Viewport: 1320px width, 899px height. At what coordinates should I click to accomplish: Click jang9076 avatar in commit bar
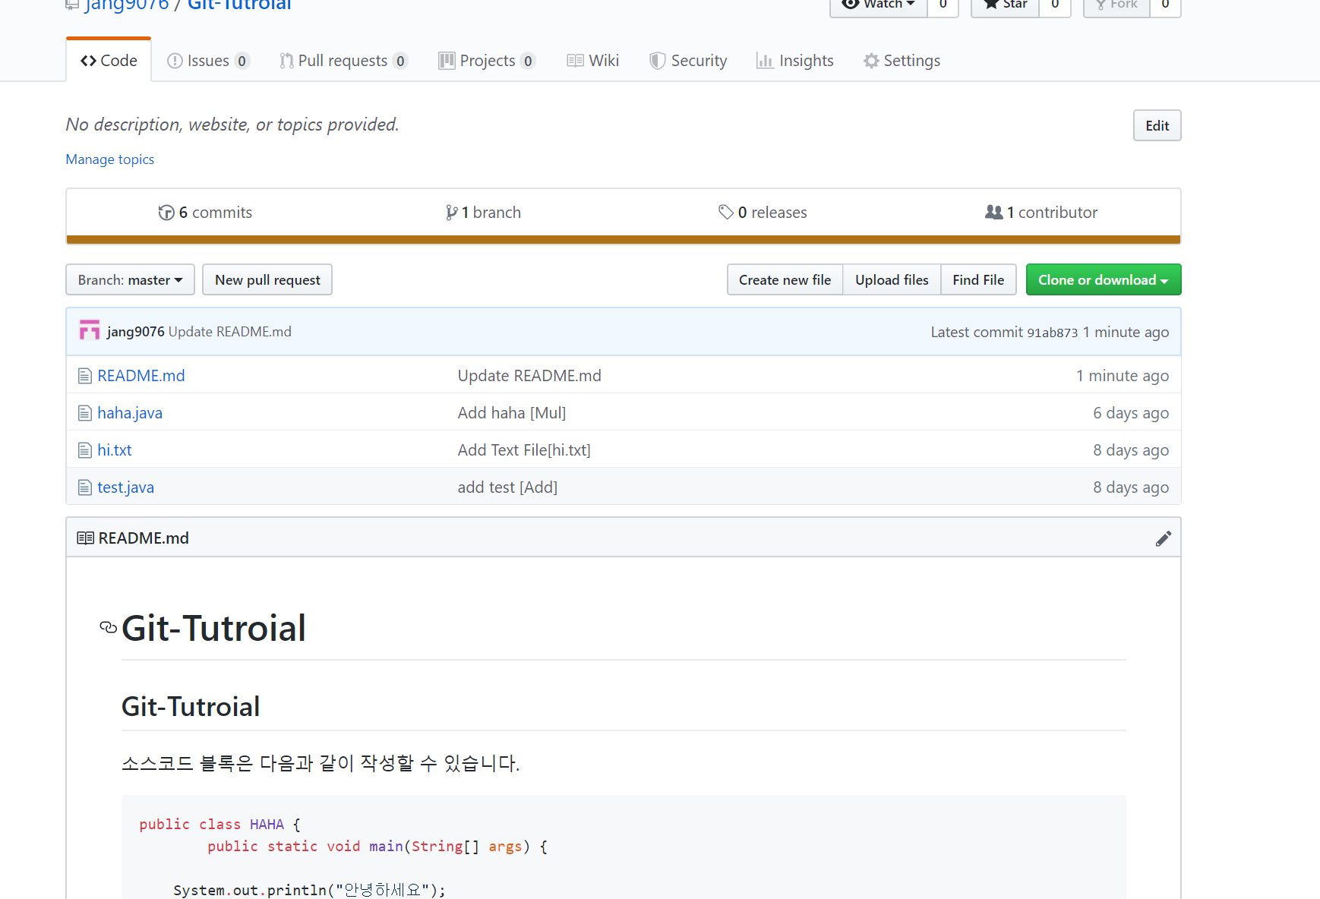[90, 330]
